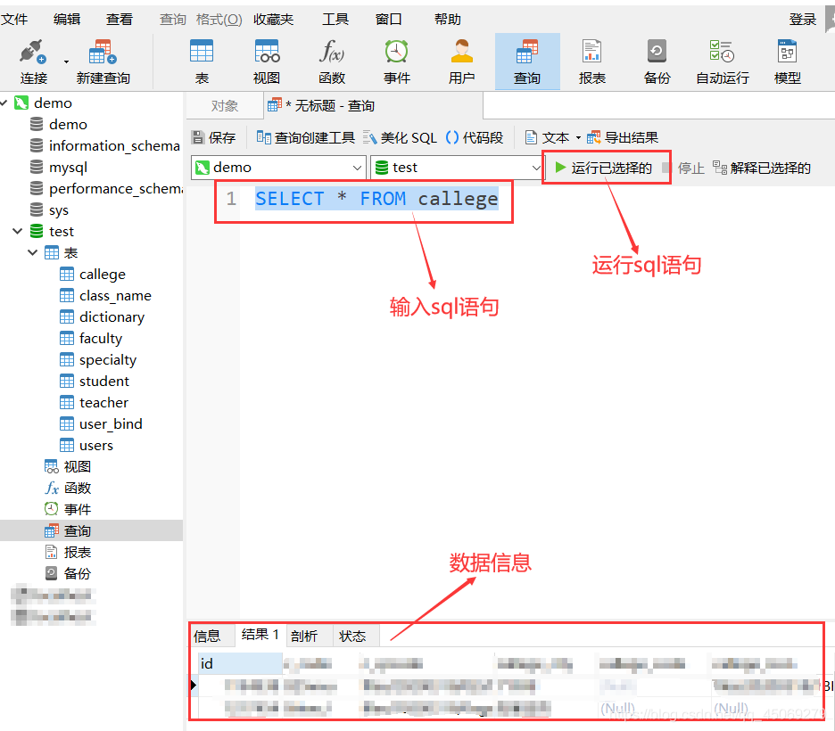Collapse the test database tree node
The image size is (835, 731).
click(x=16, y=231)
